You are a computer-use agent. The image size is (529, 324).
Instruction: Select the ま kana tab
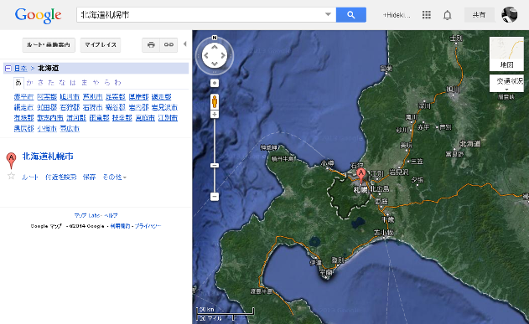pos(85,83)
